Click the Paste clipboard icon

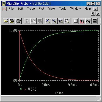point(40,21)
